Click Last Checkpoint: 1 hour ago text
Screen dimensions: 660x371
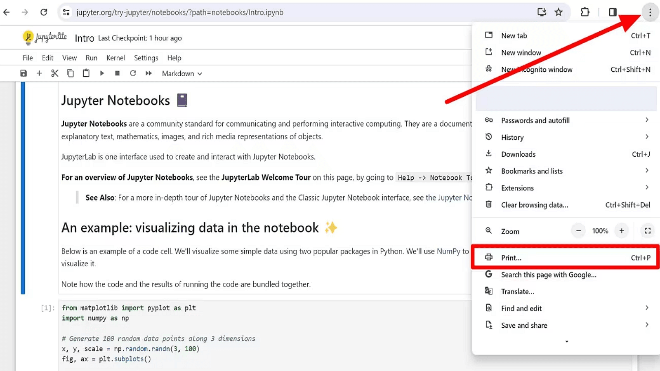tap(140, 38)
